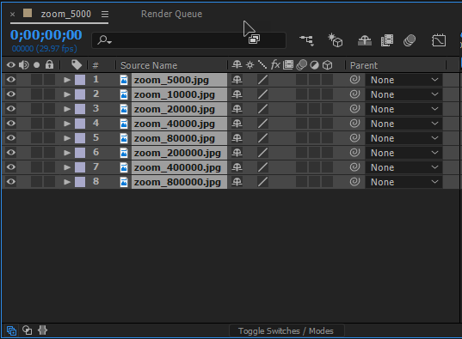Click the frame rate text 00000 (29.97 fps)
Image resolution: width=462 pixels, height=339 pixels.
[44, 49]
